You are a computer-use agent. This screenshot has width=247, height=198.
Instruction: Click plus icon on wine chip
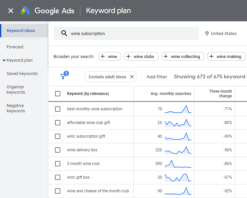[103, 56]
